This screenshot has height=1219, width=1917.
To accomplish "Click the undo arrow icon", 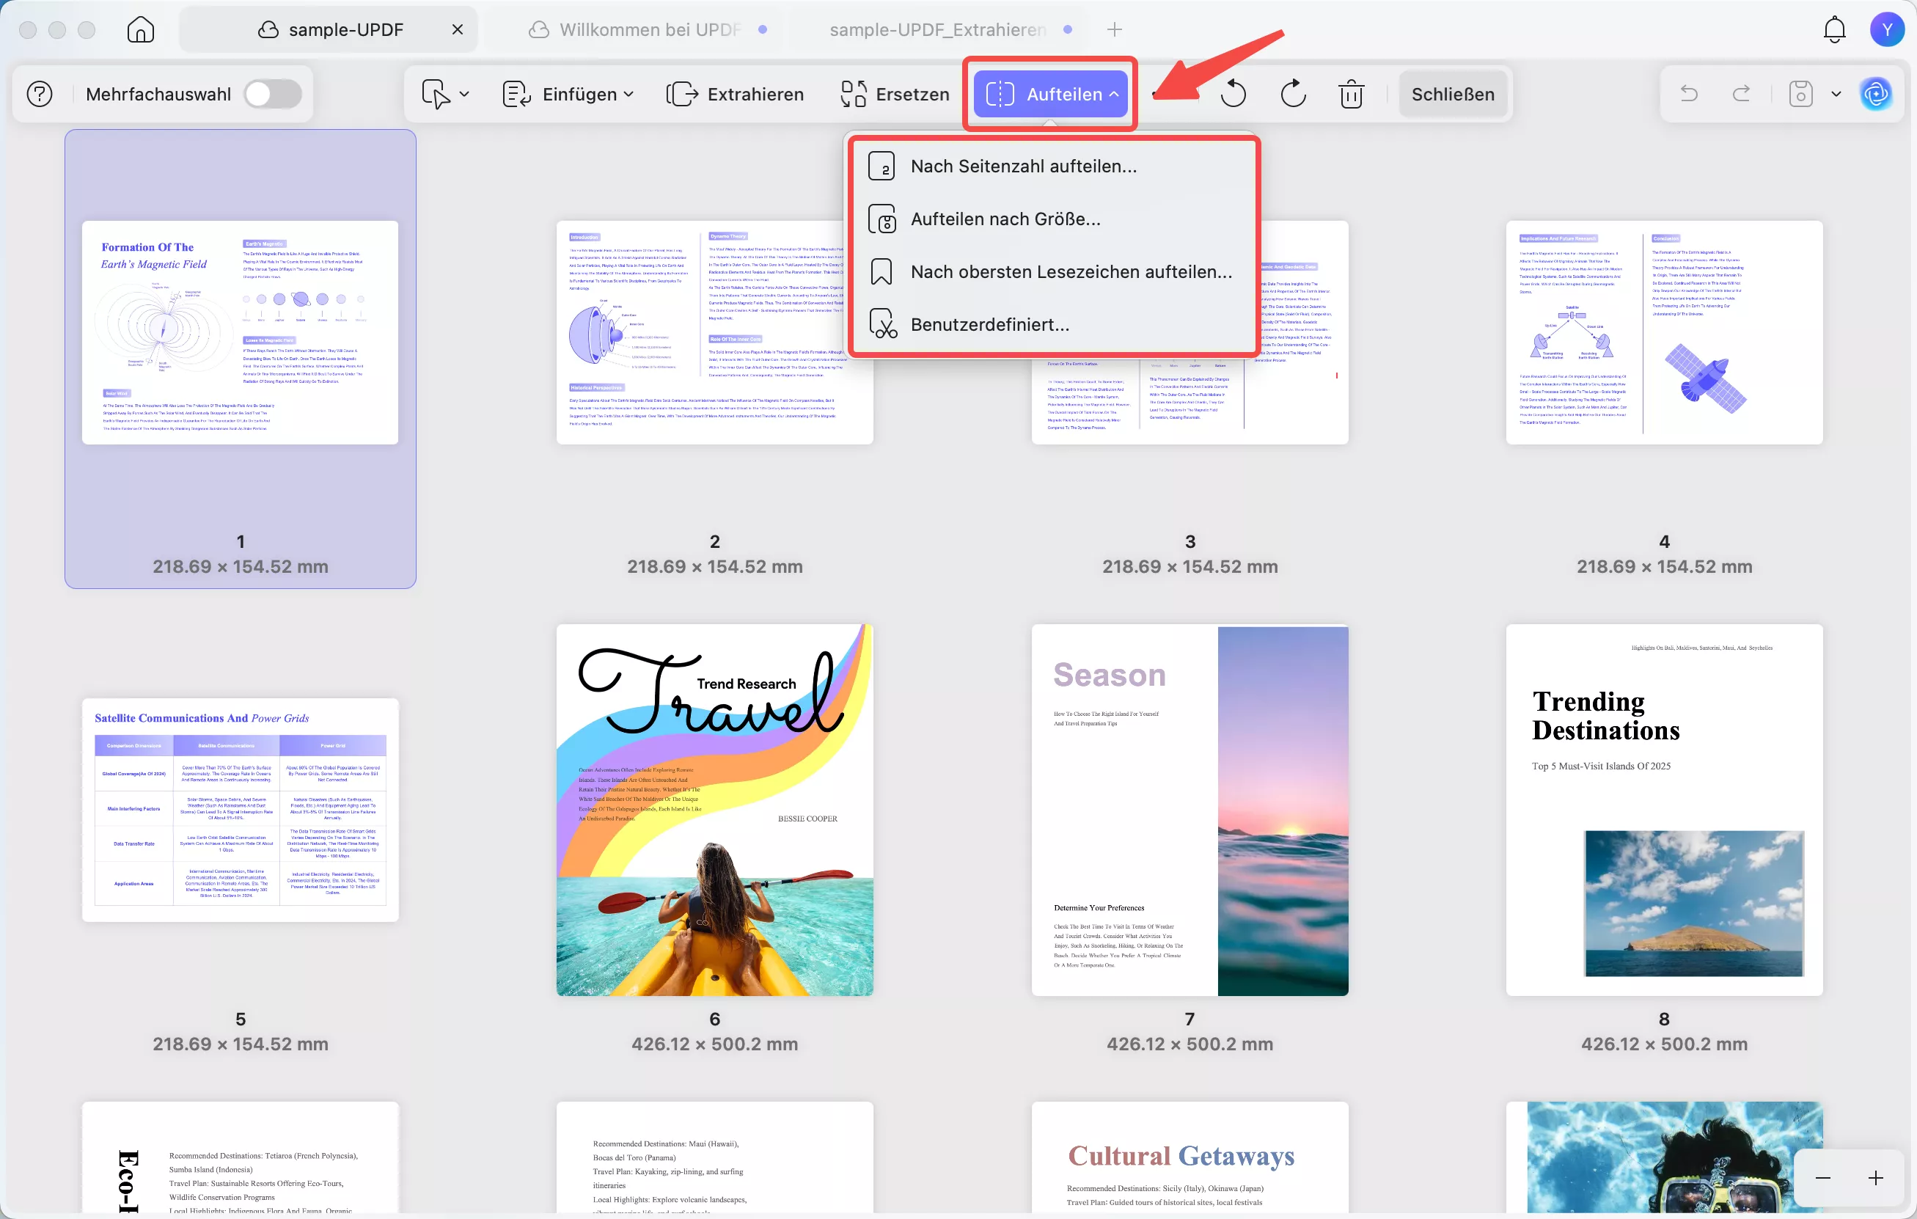I will click(x=1688, y=94).
